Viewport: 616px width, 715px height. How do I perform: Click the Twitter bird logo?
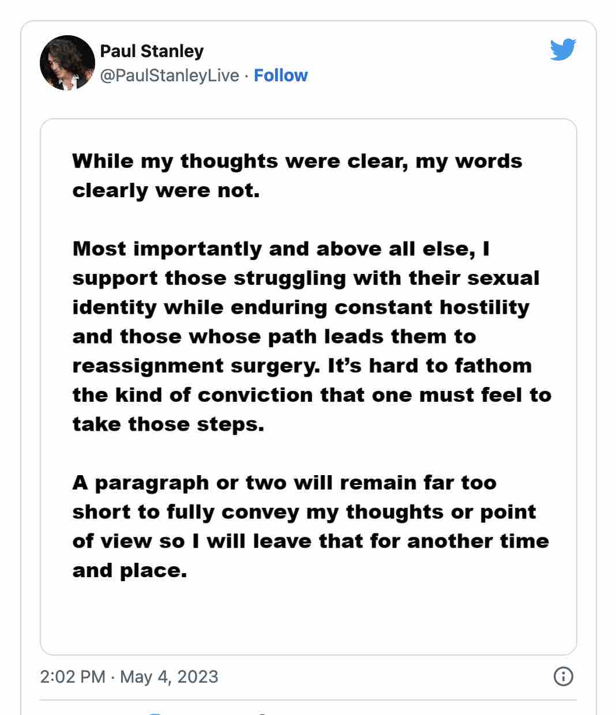pos(563,50)
